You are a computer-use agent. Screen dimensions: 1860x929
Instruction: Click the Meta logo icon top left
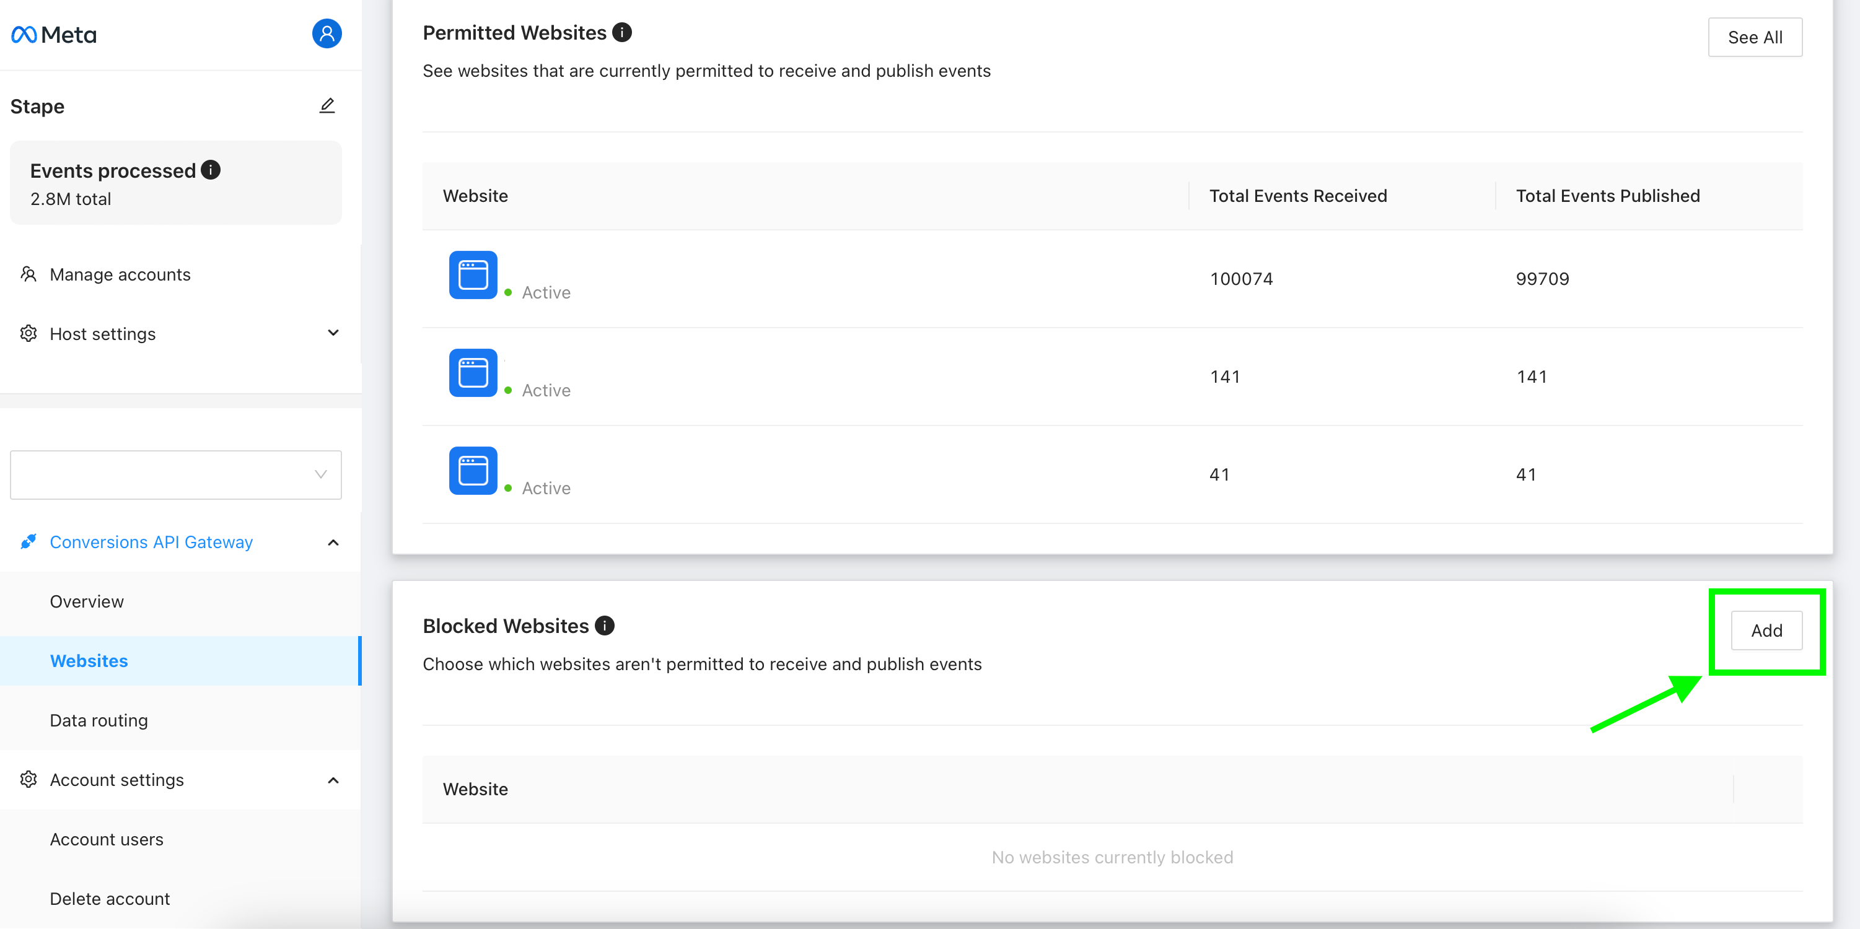[22, 33]
